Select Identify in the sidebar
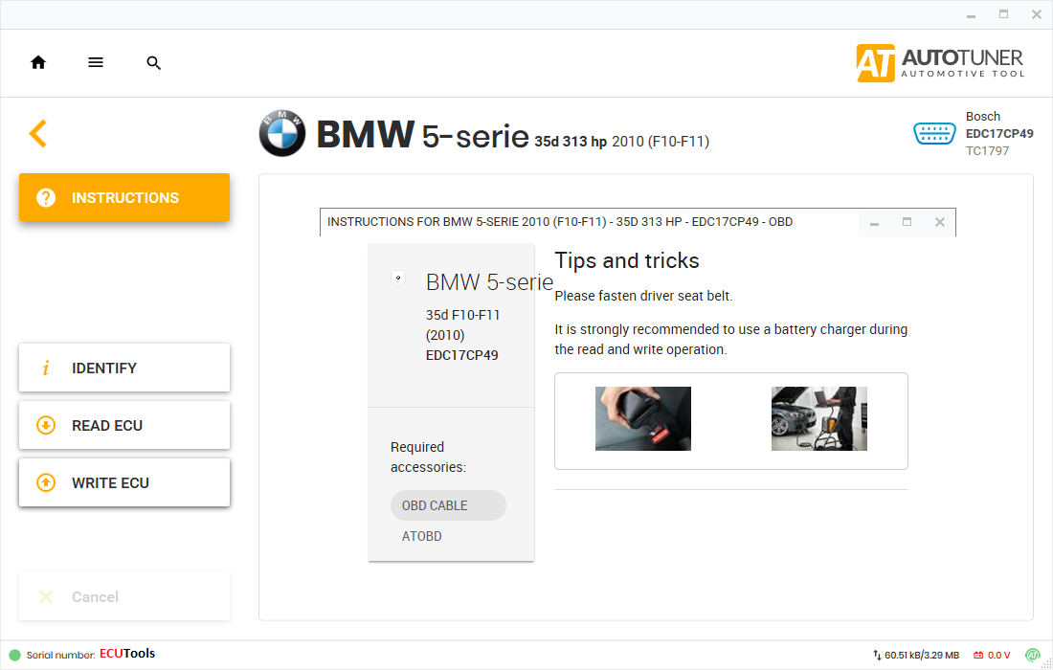Image resolution: width=1053 pixels, height=670 pixels. click(124, 368)
